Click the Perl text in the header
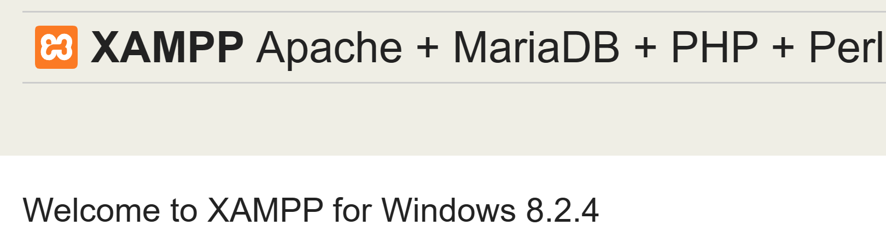 click(x=846, y=48)
